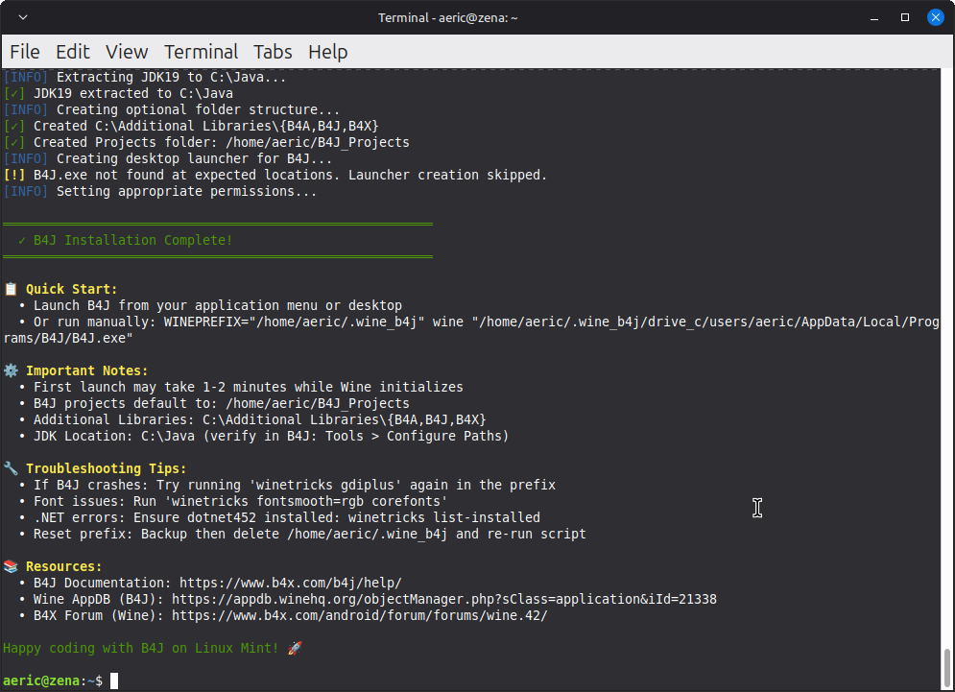This screenshot has height=692, width=955.
Task: Open the File menu
Action: click(25, 52)
